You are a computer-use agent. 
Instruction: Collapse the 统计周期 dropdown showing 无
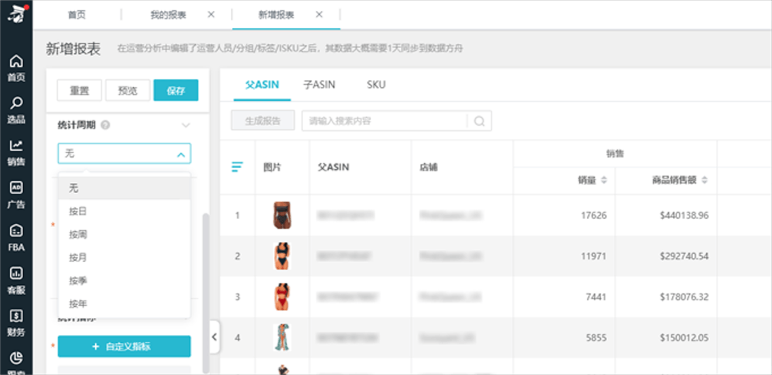pos(181,154)
